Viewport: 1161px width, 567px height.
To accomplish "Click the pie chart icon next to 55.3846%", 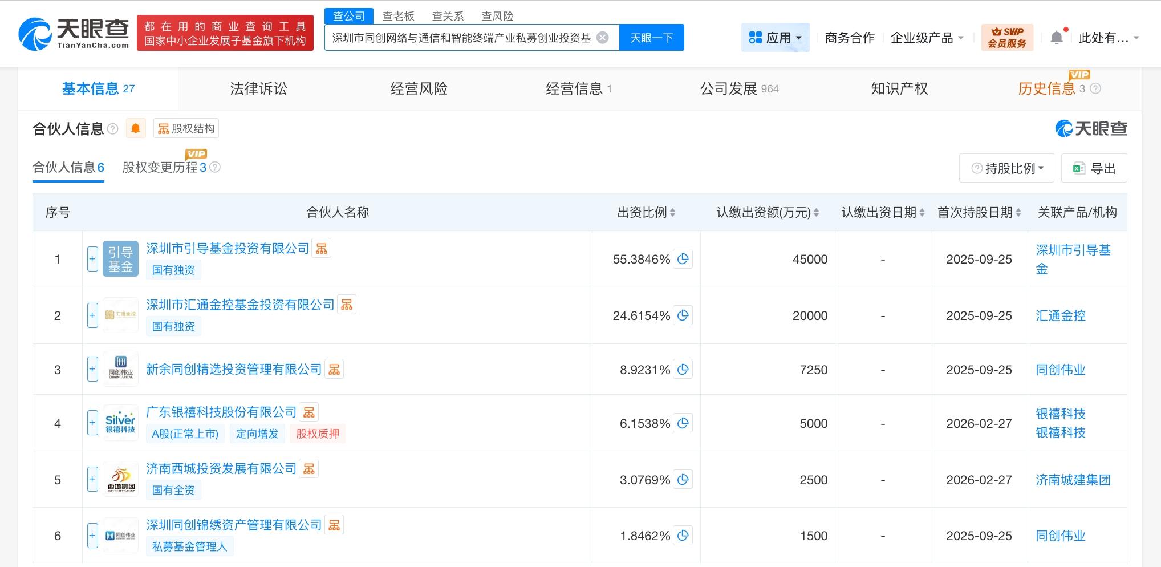I will [x=683, y=259].
